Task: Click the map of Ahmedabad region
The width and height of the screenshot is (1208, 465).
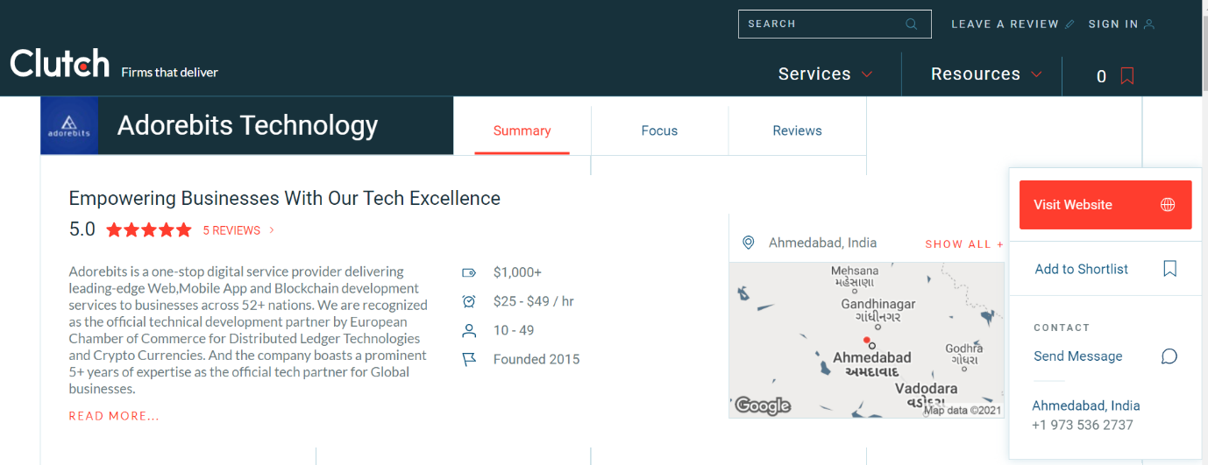Action: point(866,340)
